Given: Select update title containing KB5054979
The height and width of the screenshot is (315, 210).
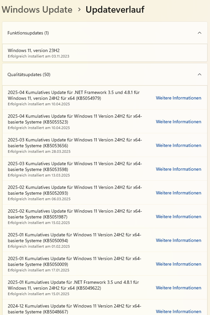Looking at the screenshot, I should tap(74, 95).
